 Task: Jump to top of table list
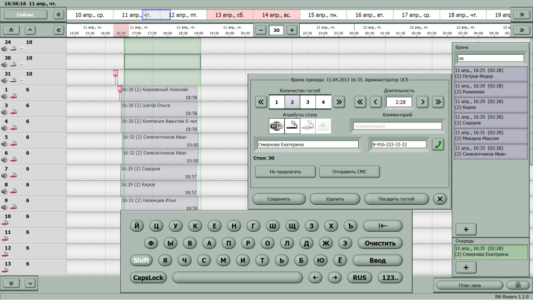11,30
